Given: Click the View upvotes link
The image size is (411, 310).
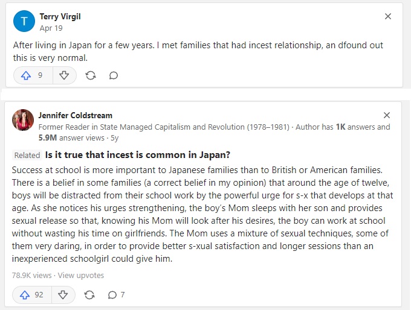Looking at the screenshot, I should point(81,275).
